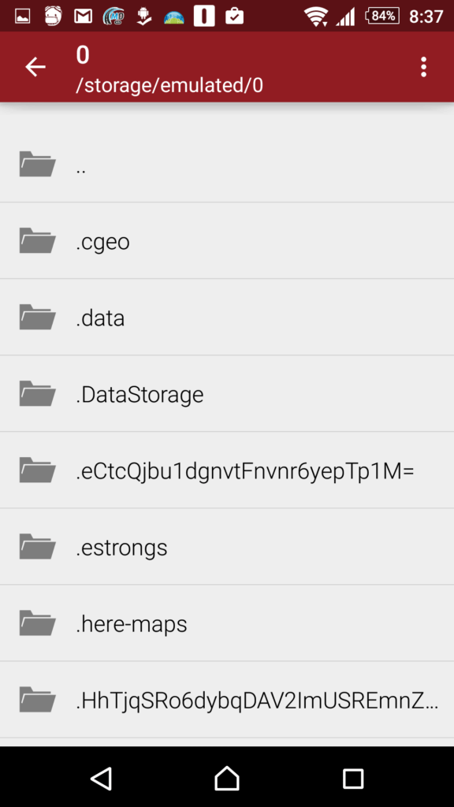Open the .estrongs folder
The image size is (454, 807).
click(x=227, y=547)
